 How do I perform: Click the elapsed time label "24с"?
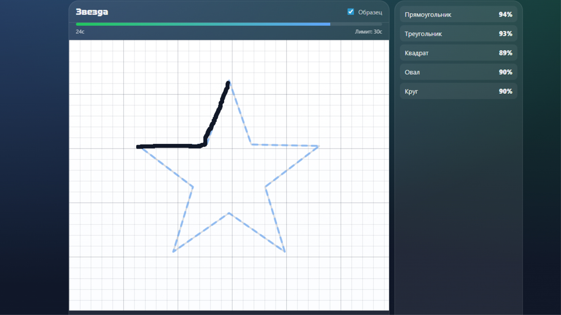(80, 32)
